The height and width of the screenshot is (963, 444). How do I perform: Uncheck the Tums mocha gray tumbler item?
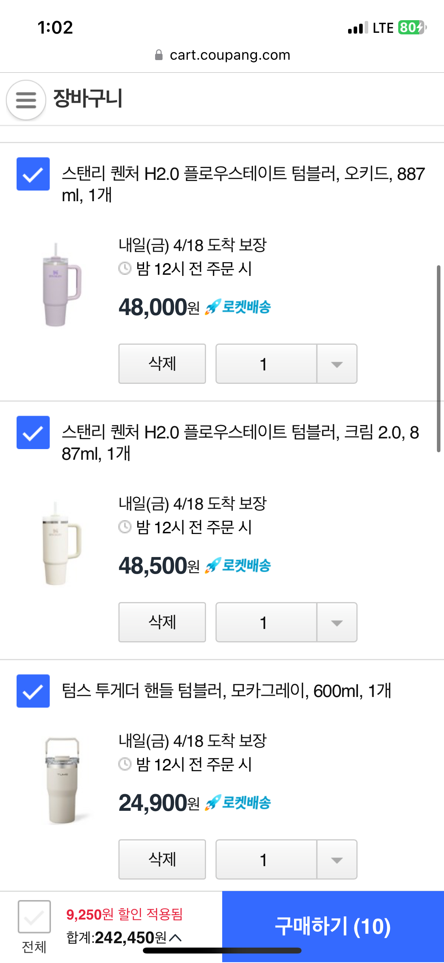[x=33, y=691]
